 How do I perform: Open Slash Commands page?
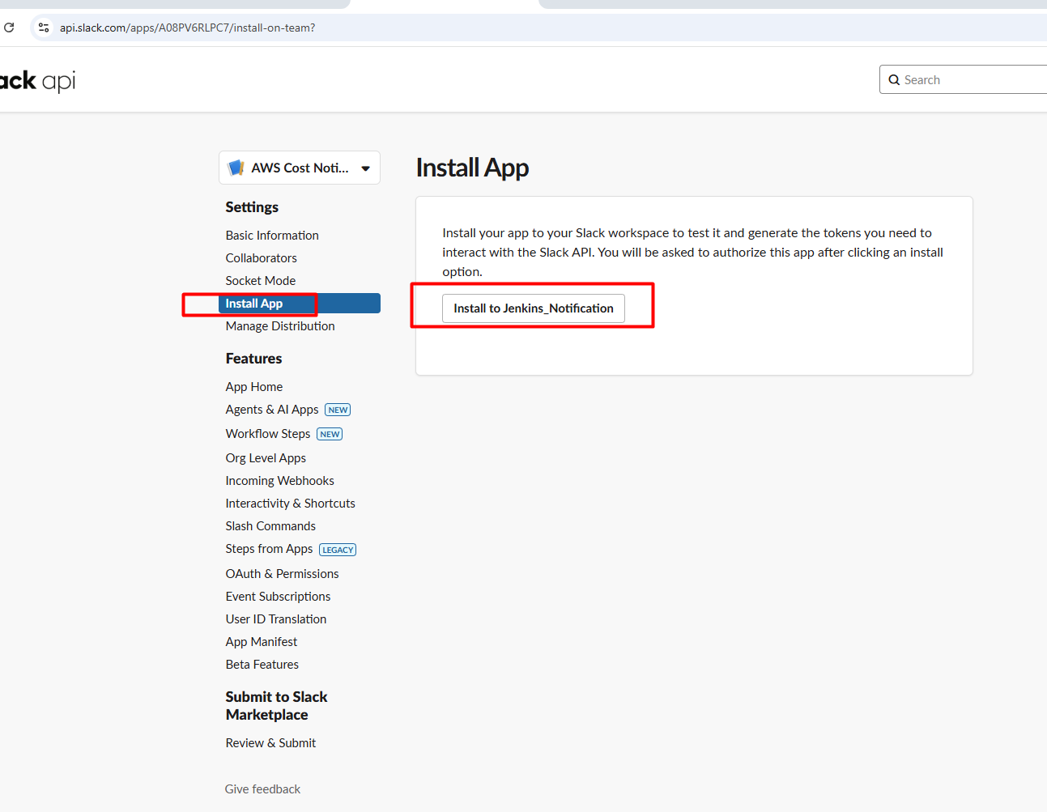click(x=270, y=526)
